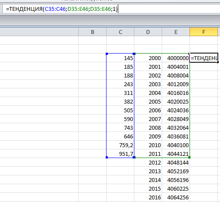
Task: Click cell with value 188
Action: (120, 75)
